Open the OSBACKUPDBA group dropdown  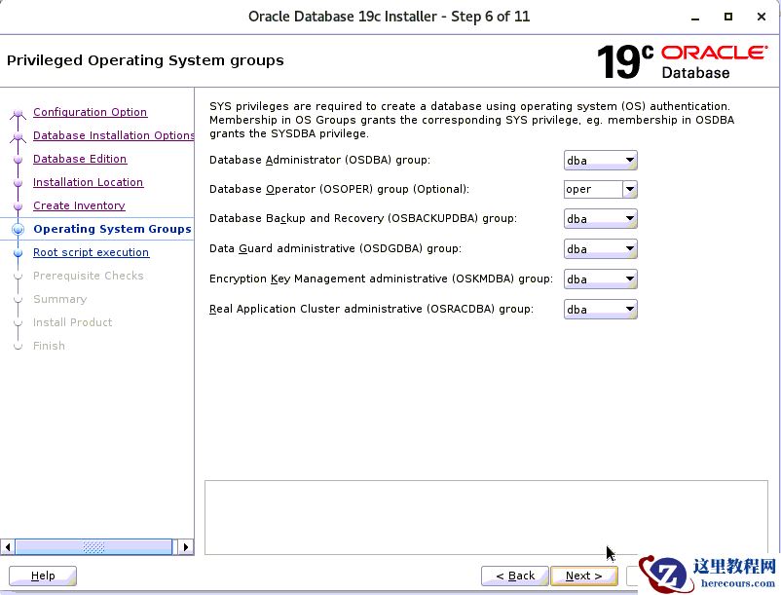600,218
